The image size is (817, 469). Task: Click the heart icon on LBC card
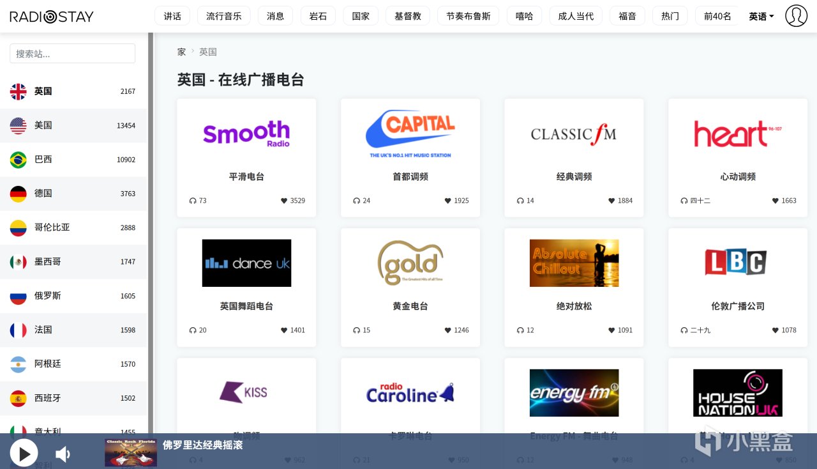[776, 330]
